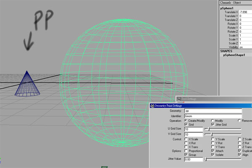Click the Identifier text field
252x168 pixels.
pyautogui.click(x=213, y=116)
